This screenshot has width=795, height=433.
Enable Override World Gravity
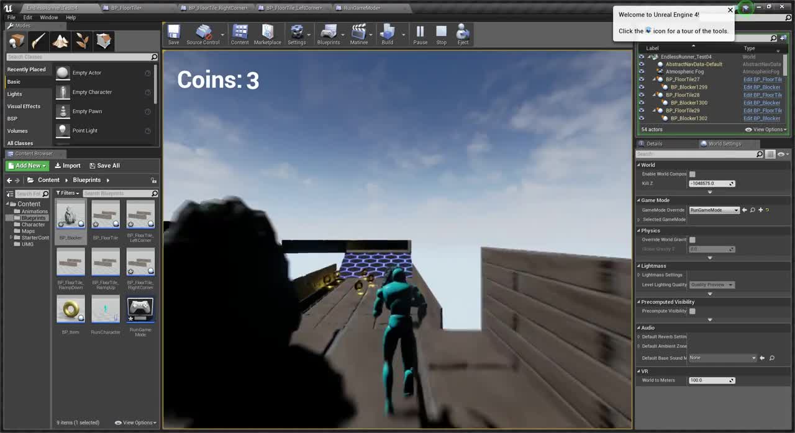[692, 239]
